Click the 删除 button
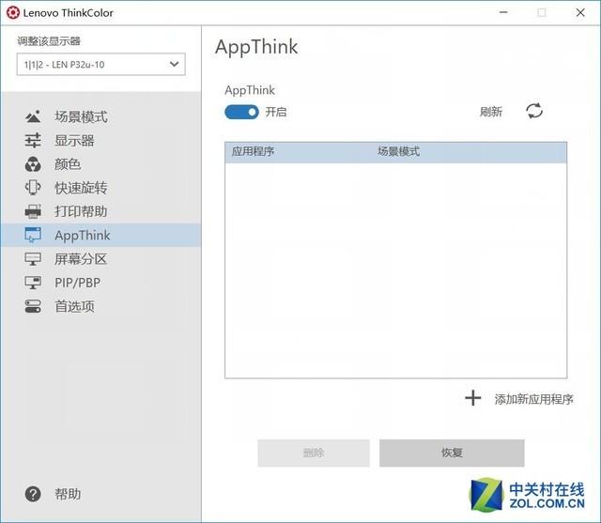This screenshot has height=523, width=601. [314, 453]
